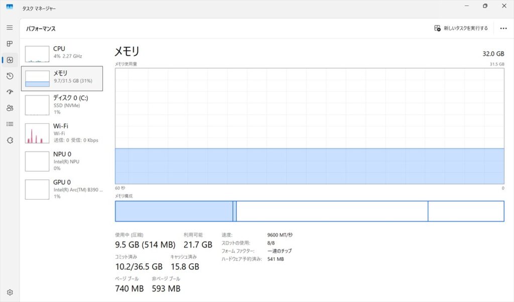Open the Services page icon
Image resolution: width=514 pixels, height=302 pixels.
pos(10,140)
